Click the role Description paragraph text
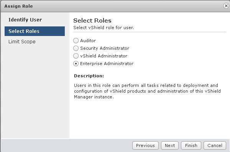The height and width of the screenshot is (152, 230). click(147, 91)
